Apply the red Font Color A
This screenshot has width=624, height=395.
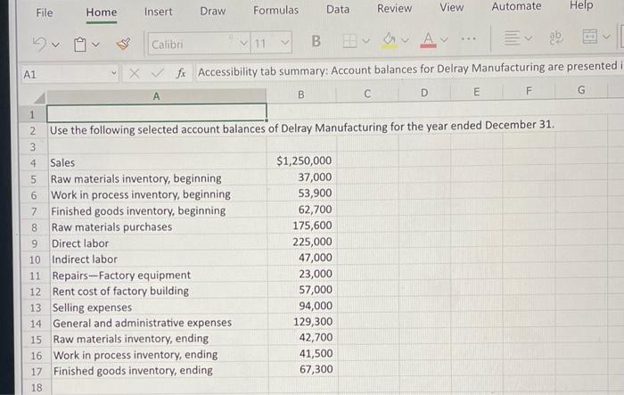pyautogui.click(x=428, y=40)
